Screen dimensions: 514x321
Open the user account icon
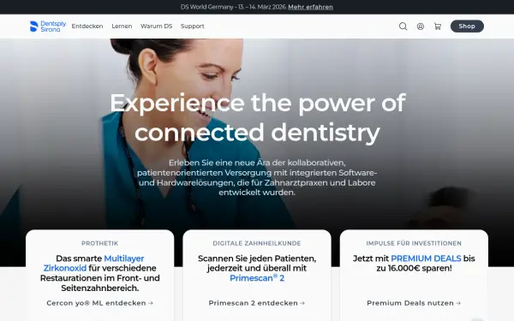click(421, 27)
